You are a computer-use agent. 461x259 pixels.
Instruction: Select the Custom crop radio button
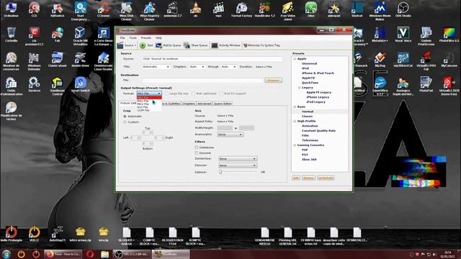125,122
